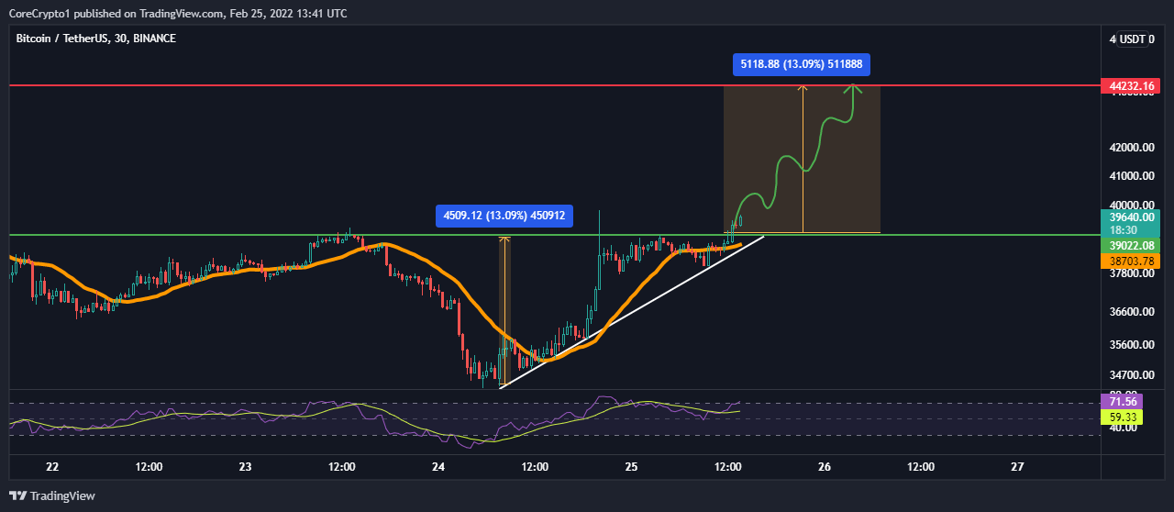
Task: Click the date label 26 on time axis
Action: point(824,467)
